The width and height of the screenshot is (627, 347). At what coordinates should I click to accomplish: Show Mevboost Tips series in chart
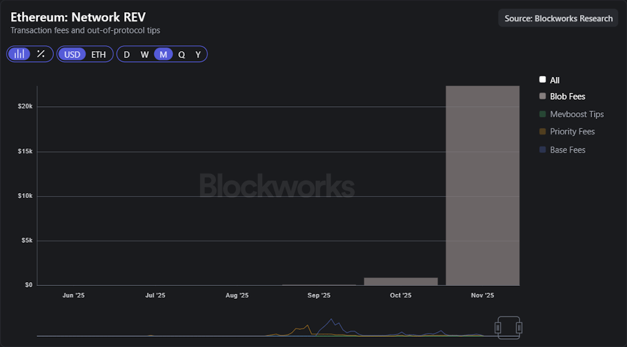tap(577, 114)
